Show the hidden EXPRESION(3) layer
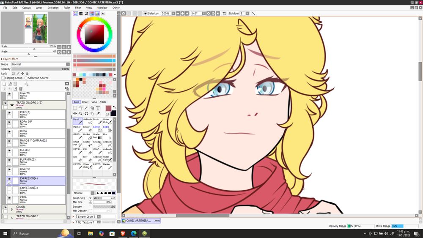The width and height of the screenshot is (423, 238). click(9, 189)
